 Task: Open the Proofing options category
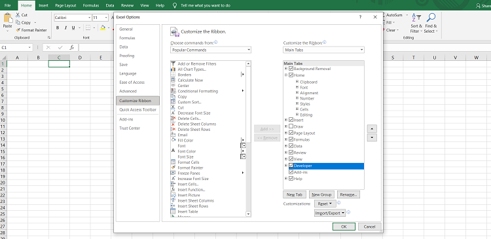coord(137,56)
